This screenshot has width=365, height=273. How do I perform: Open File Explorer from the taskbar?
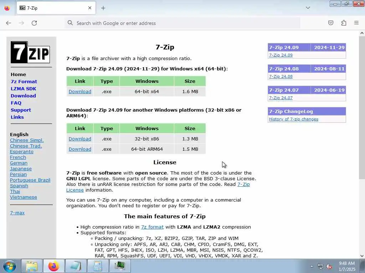(x=32, y=266)
